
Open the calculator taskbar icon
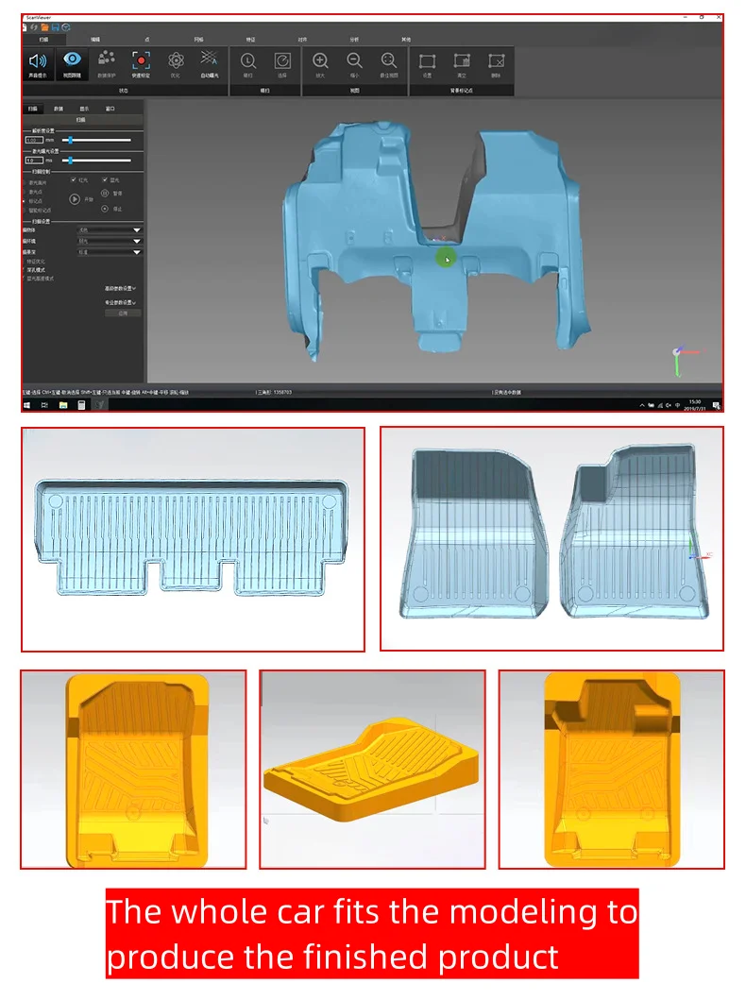(81, 405)
